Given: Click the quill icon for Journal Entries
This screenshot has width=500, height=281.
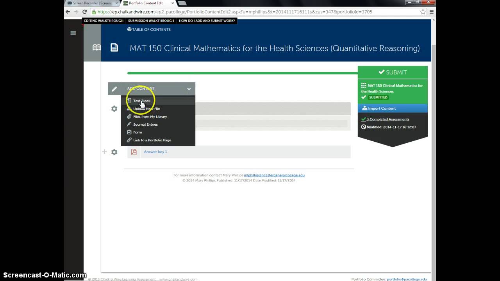Looking at the screenshot, I should 129,124.
